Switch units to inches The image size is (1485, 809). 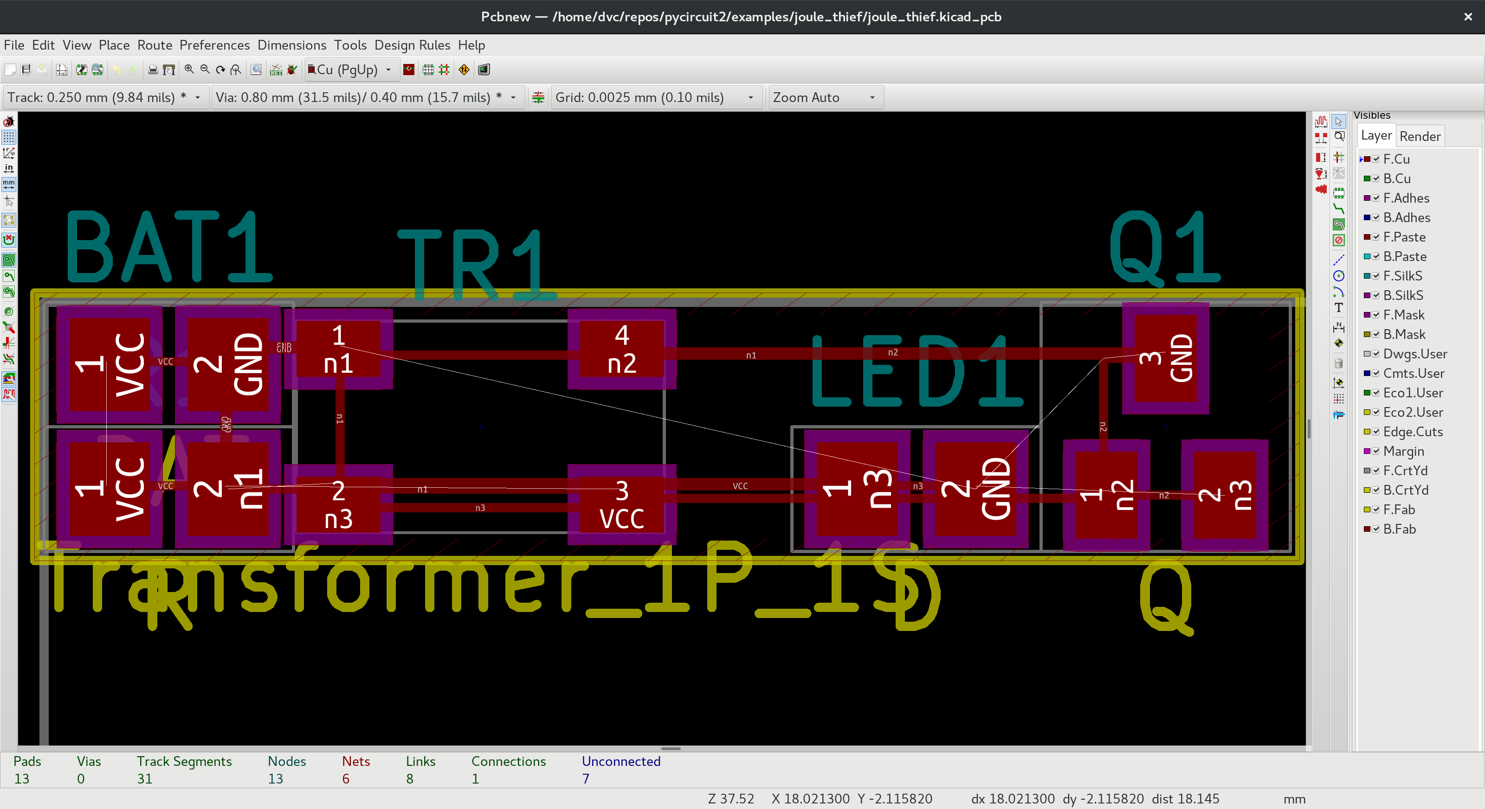[x=9, y=169]
